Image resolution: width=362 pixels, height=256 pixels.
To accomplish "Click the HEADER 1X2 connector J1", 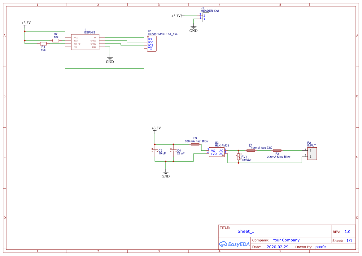I will pos(206,17).
